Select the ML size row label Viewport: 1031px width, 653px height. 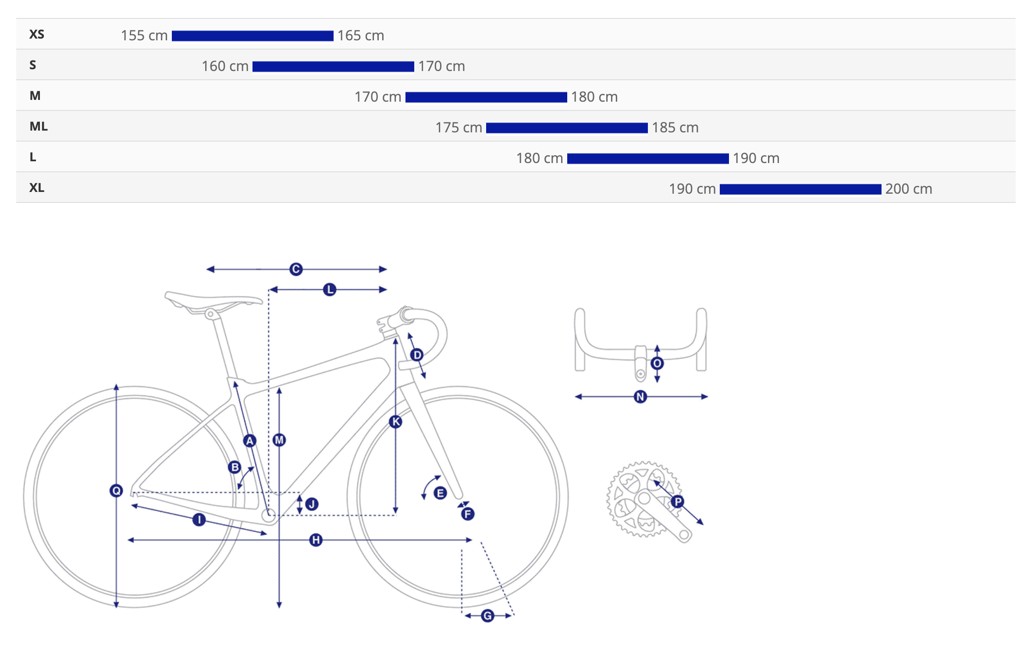point(39,127)
